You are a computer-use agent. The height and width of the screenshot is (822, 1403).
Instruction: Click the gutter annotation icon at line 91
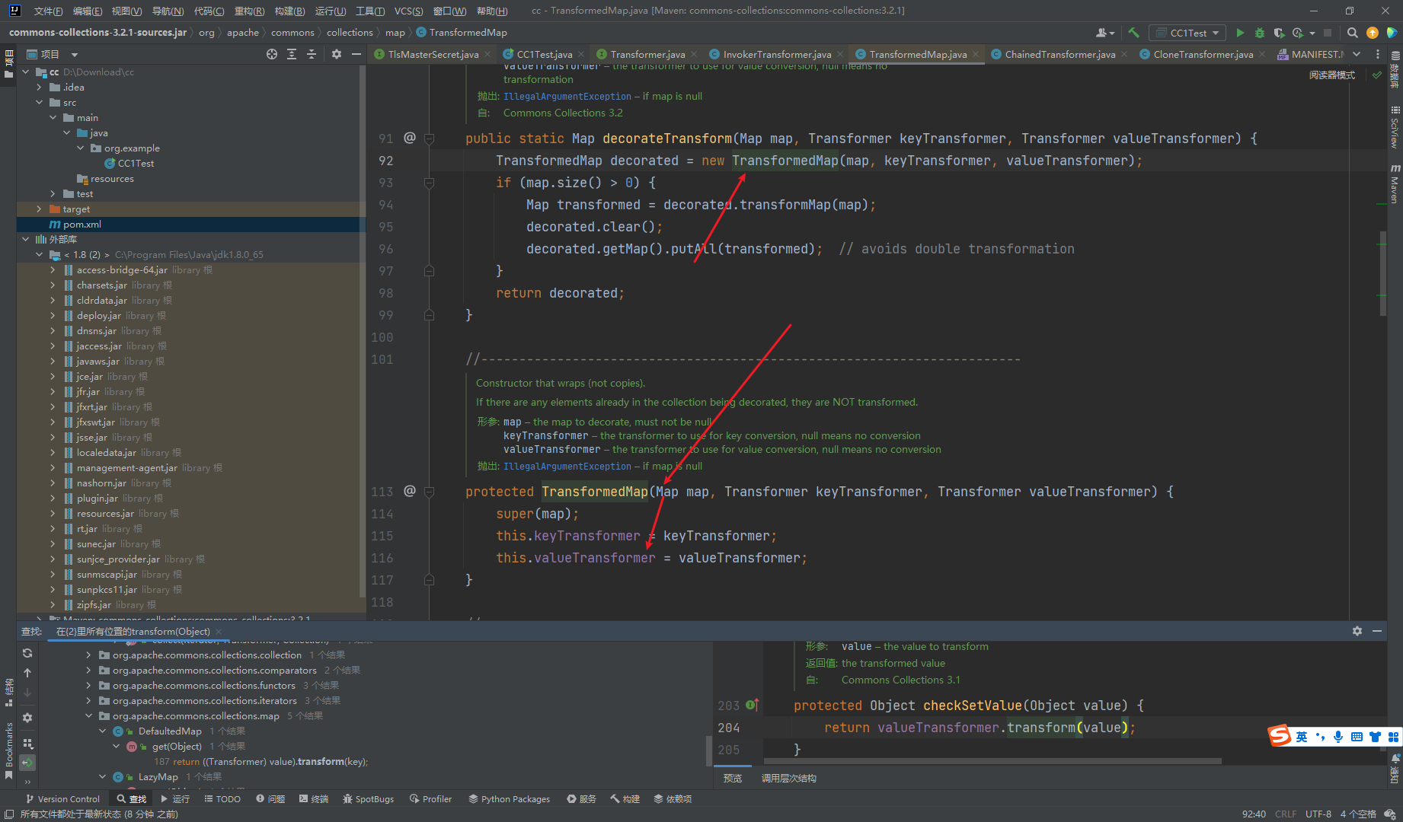pyautogui.click(x=410, y=138)
